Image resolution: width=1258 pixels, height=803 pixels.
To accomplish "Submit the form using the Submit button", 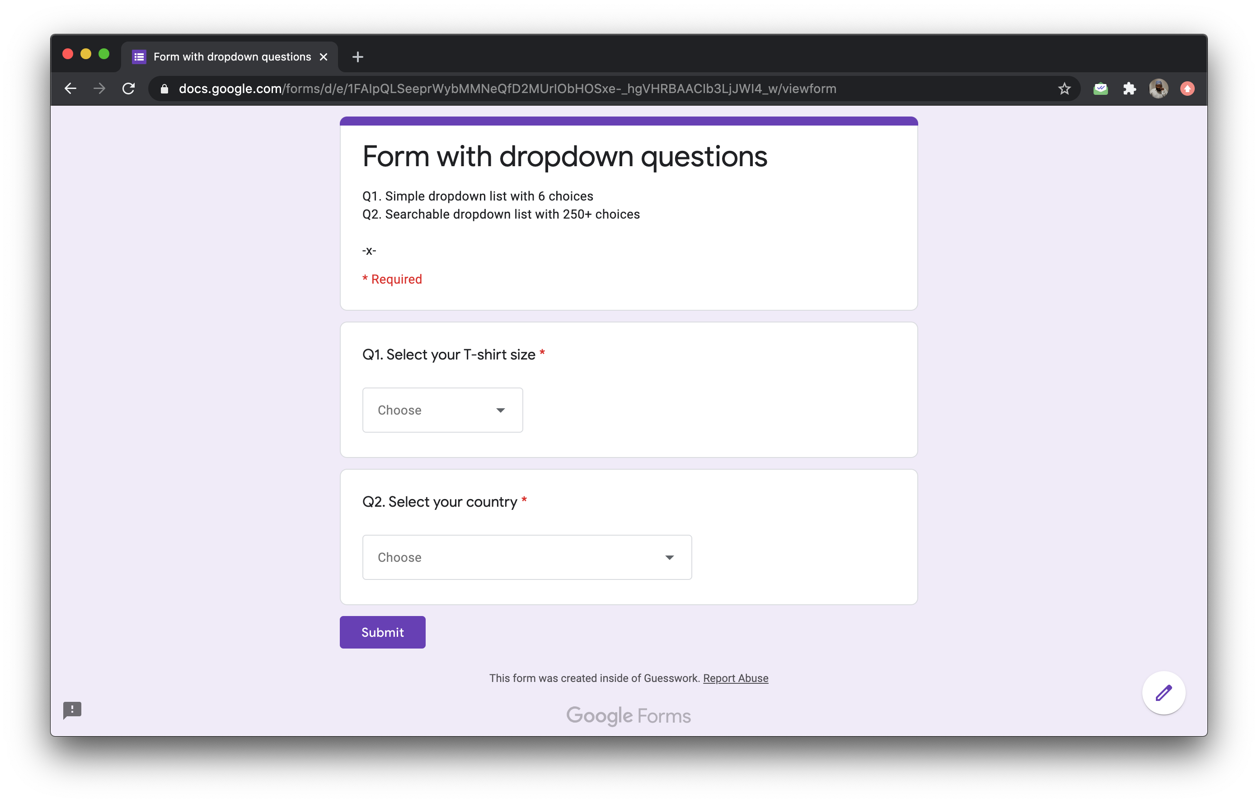I will 382,632.
